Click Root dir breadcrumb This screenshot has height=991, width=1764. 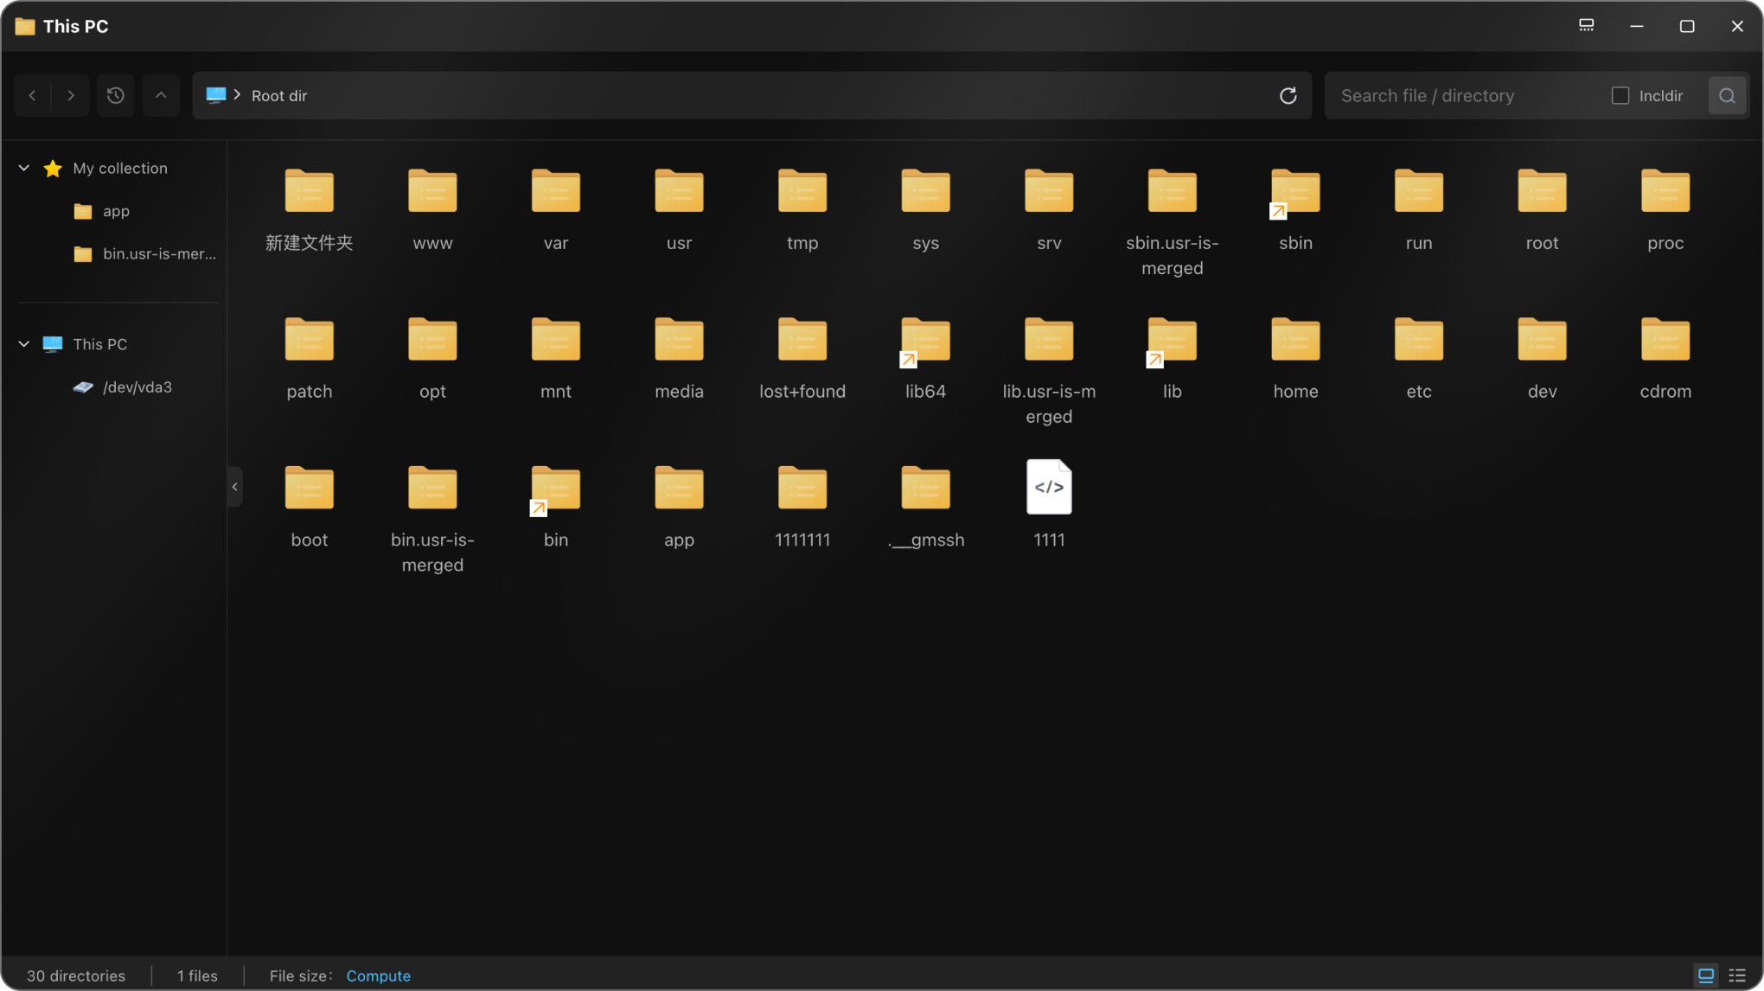278,95
